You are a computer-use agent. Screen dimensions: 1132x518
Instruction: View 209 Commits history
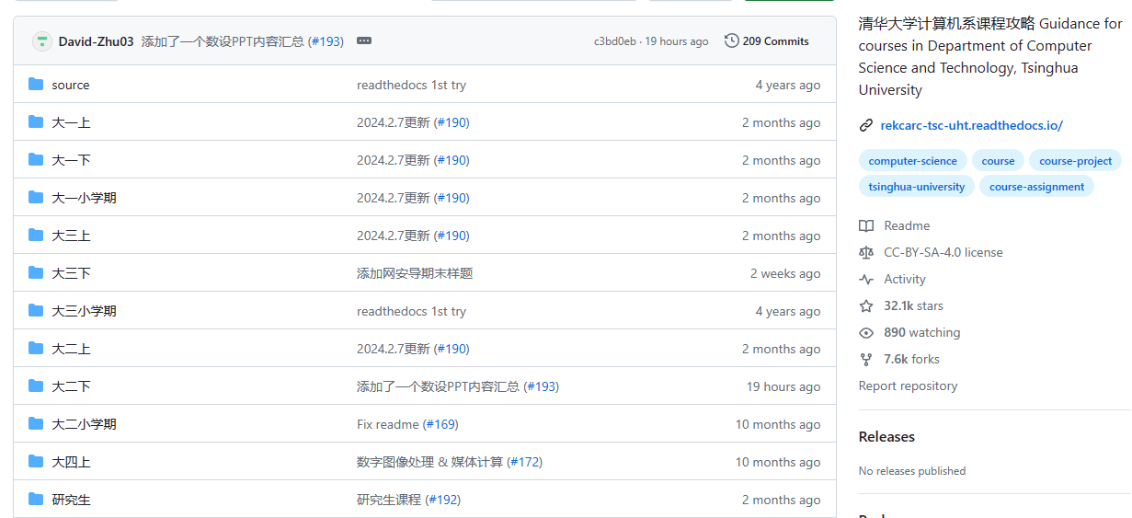pyautogui.click(x=767, y=41)
